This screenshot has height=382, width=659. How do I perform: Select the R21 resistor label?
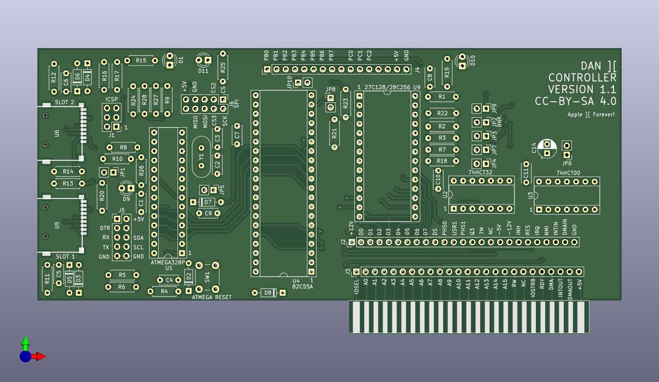coord(334,133)
